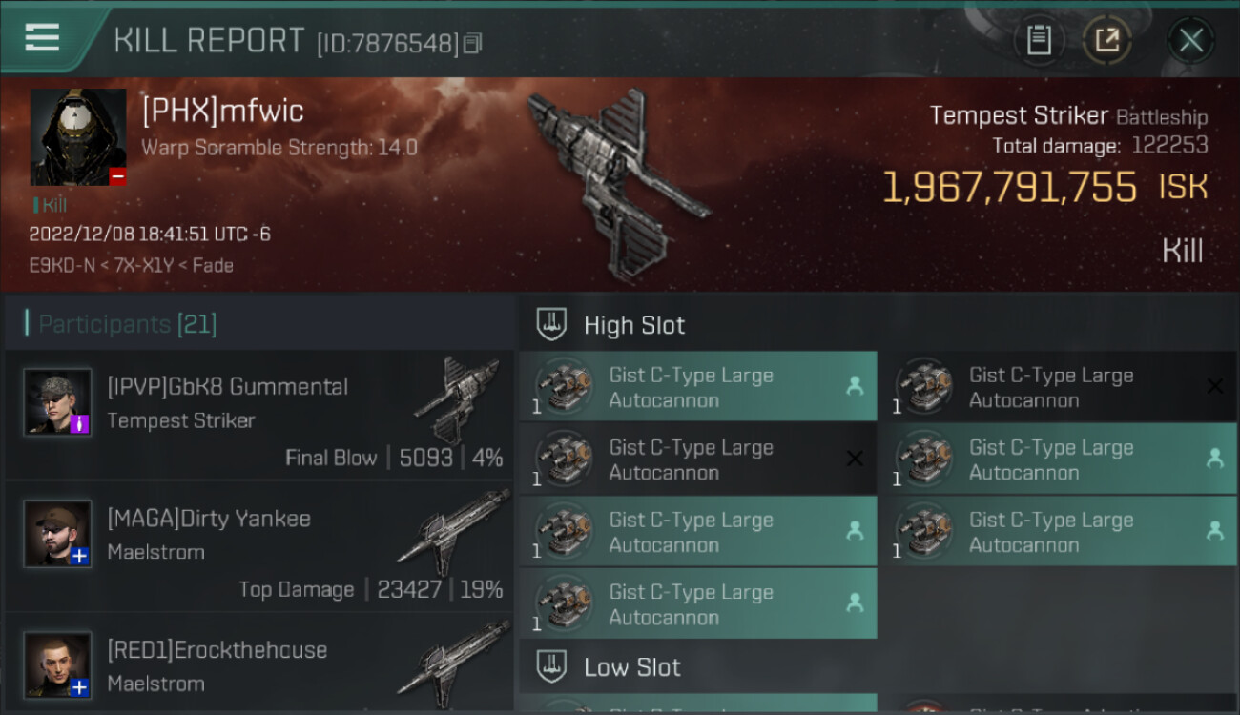Select the destroyed autocannon in second left row
The height and width of the screenshot is (715, 1240).
tap(698, 460)
